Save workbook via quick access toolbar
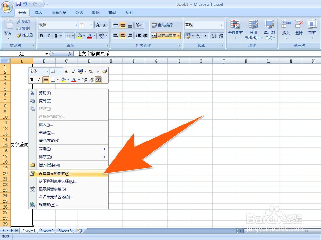Image resolution: width=321 pixels, height=240 pixels. click(x=18, y=4)
